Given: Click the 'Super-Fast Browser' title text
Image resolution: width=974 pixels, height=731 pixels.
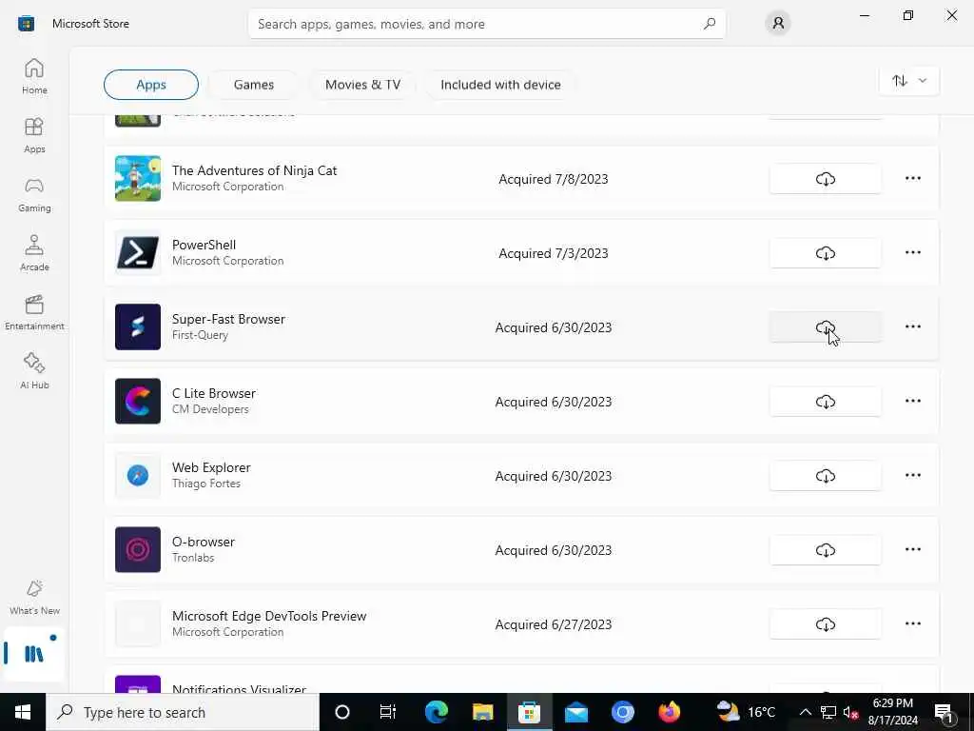Looking at the screenshot, I should pos(228,319).
